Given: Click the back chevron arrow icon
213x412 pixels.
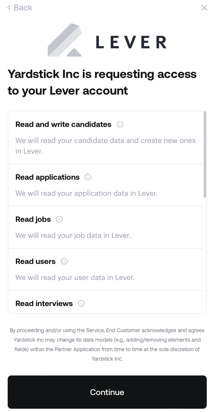Looking at the screenshot, I should pos(8,8).
